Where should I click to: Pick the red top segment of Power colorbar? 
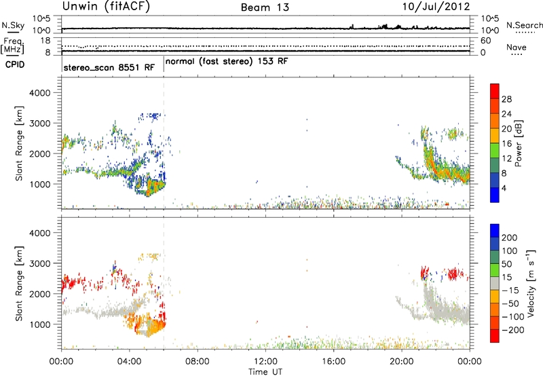495,91
